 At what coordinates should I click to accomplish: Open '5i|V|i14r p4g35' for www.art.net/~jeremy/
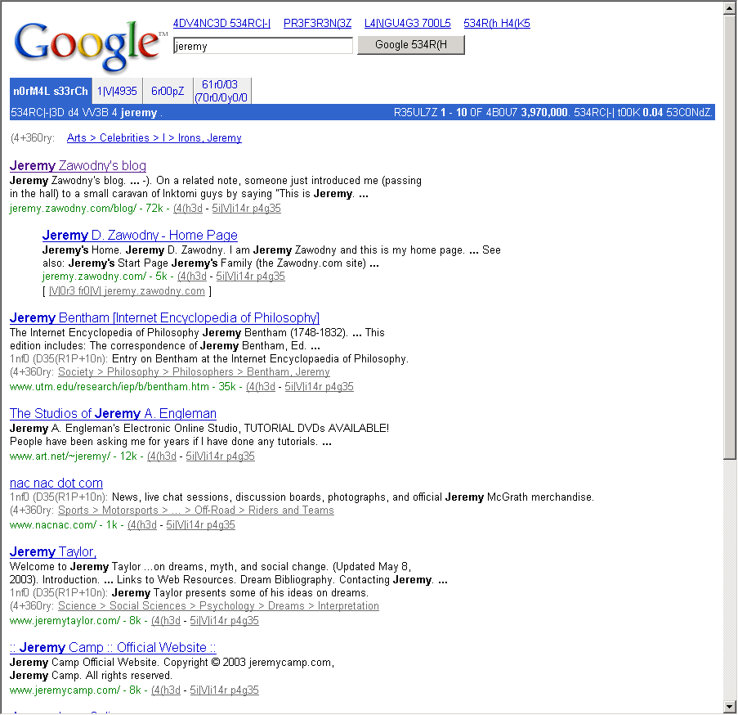221,456
